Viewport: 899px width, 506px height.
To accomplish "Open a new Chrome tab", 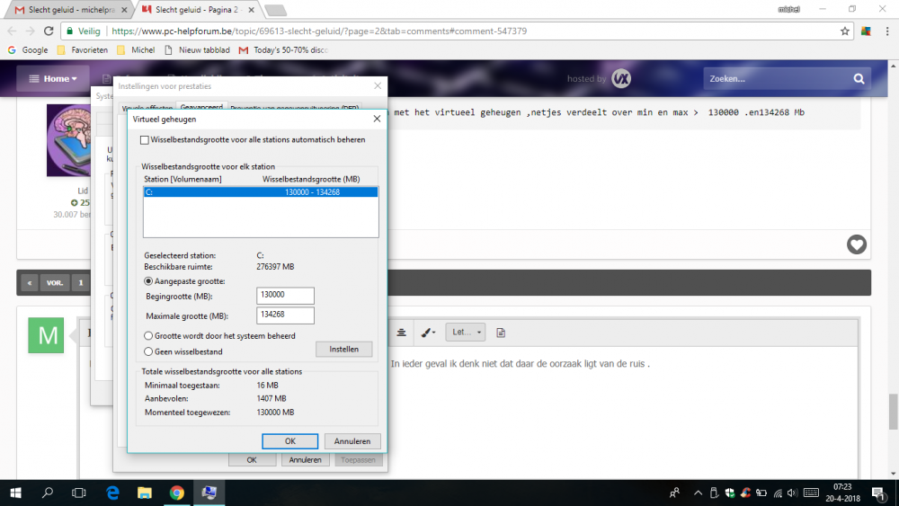I will [x=276, y=10].
